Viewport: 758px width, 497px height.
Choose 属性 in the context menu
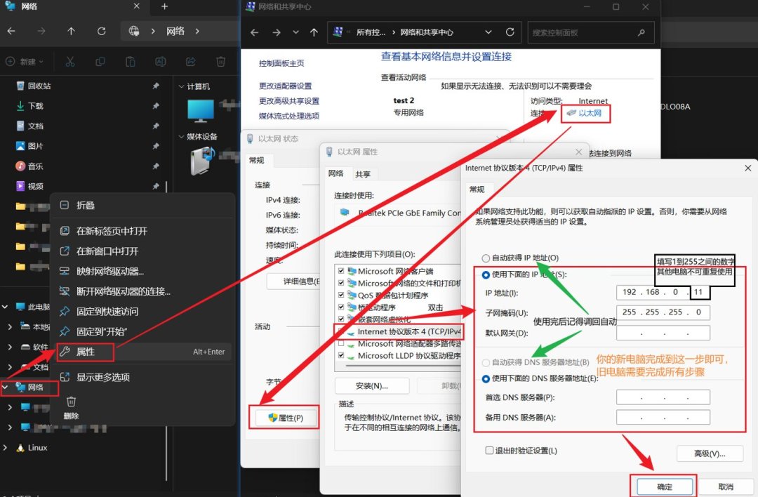tap(142, 352)
